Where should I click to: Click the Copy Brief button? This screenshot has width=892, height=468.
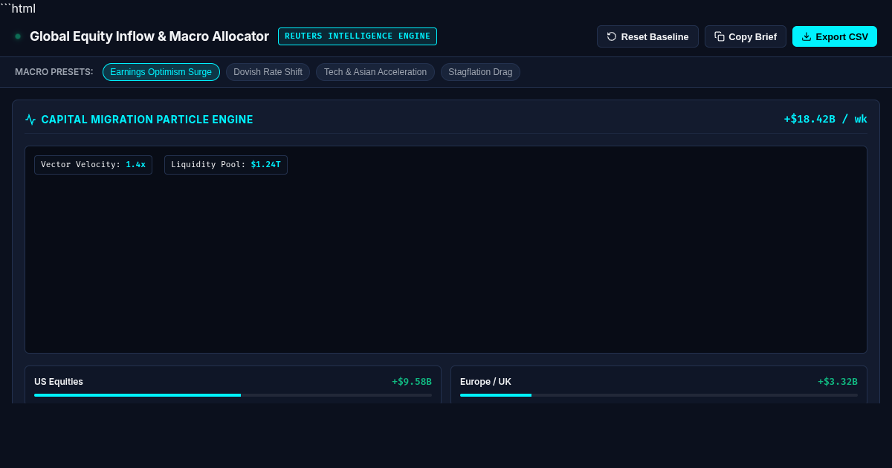746,36
